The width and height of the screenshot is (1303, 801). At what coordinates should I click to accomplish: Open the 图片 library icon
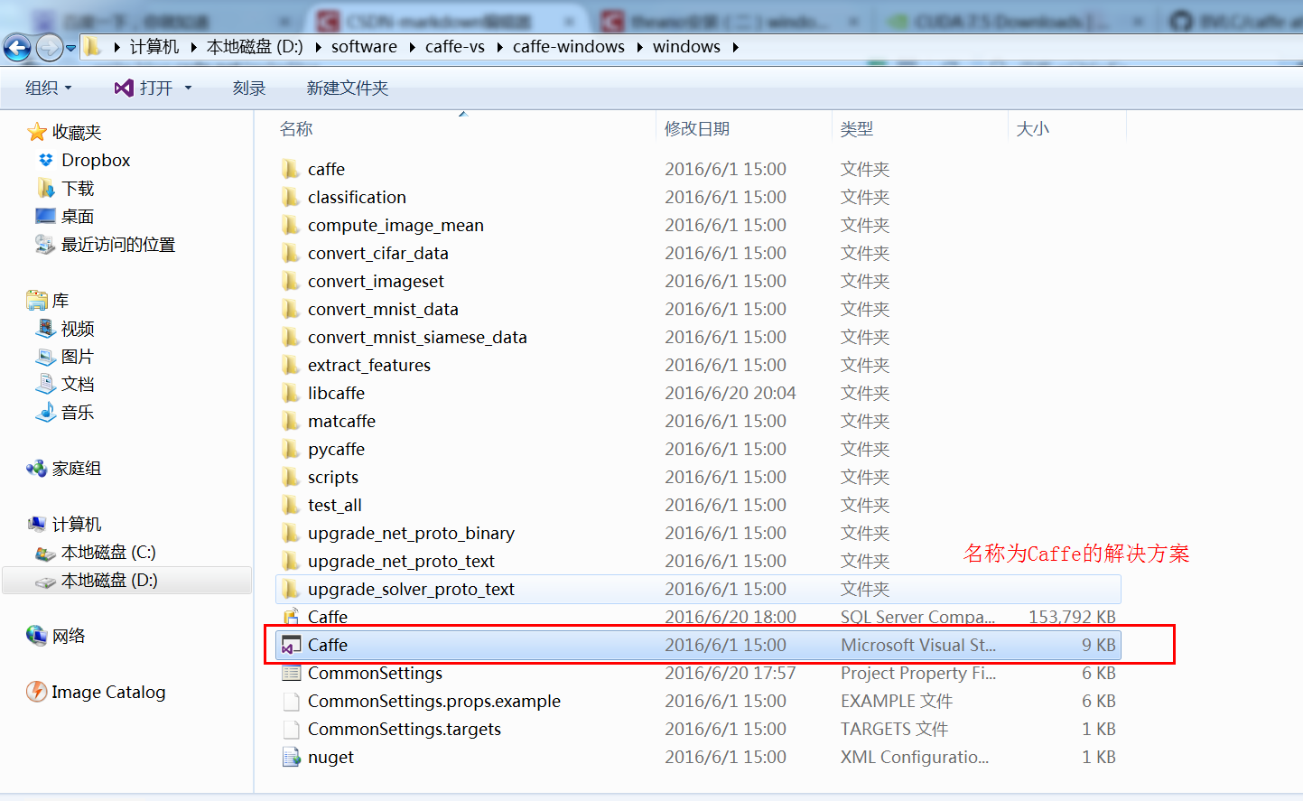pos(46,356)
